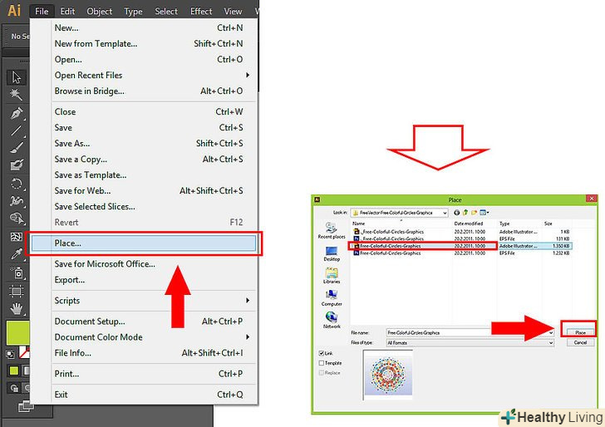Open Libraries location in Place dialog
Image resolution: width=605 pixels, height=427 pixels.
pyautogui.click(x=332, y=276)
